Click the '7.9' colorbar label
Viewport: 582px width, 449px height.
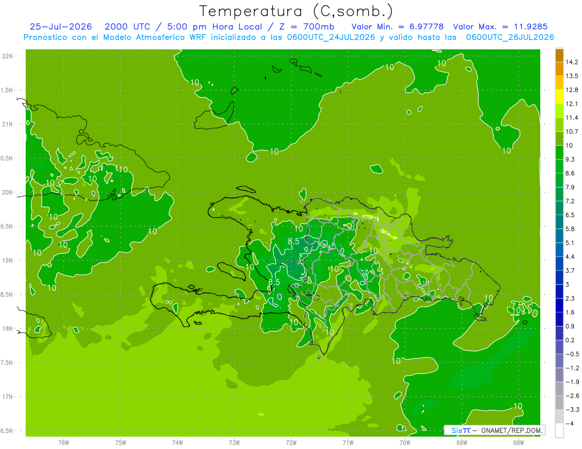coord(571,187)
